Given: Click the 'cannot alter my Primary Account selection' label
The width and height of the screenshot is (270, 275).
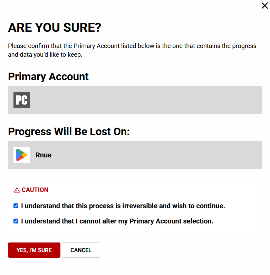Looking at the screenshot, I should pyautogui.click(x=145, y=221).
